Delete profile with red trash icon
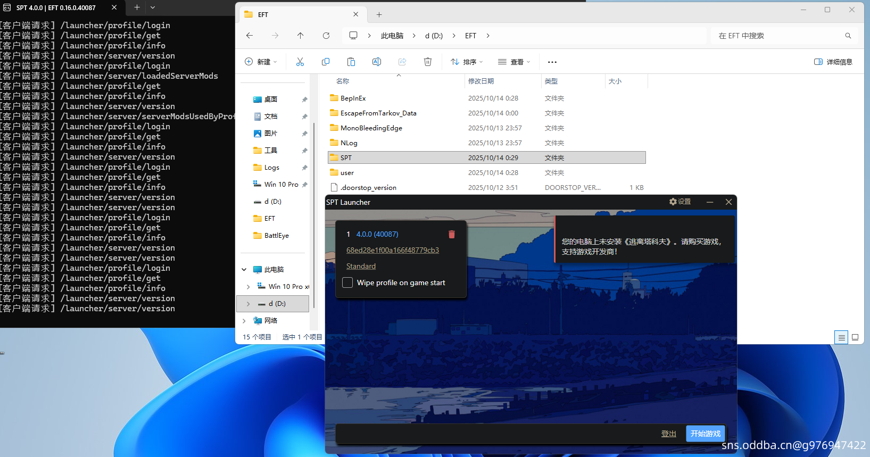Image resolution: width=870 pixels, height=457 pixels. click(x=451, y=235)
